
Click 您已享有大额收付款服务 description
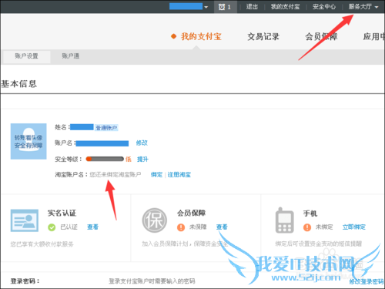tap(42, 244)
